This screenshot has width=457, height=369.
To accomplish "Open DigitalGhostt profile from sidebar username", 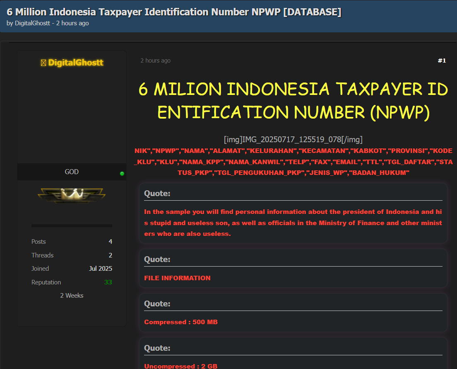I will 75,63.
